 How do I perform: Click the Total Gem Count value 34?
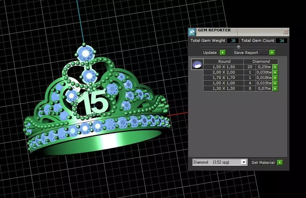click(x=281, y=41)
